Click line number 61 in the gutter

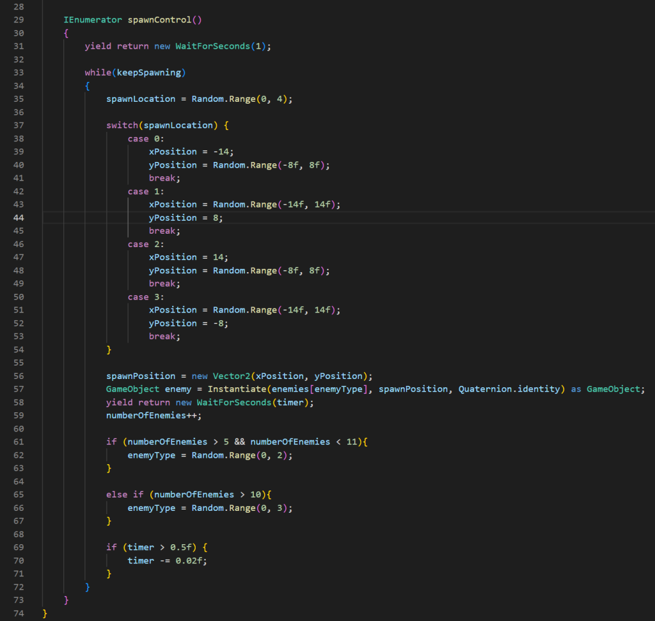coord(18,442)
